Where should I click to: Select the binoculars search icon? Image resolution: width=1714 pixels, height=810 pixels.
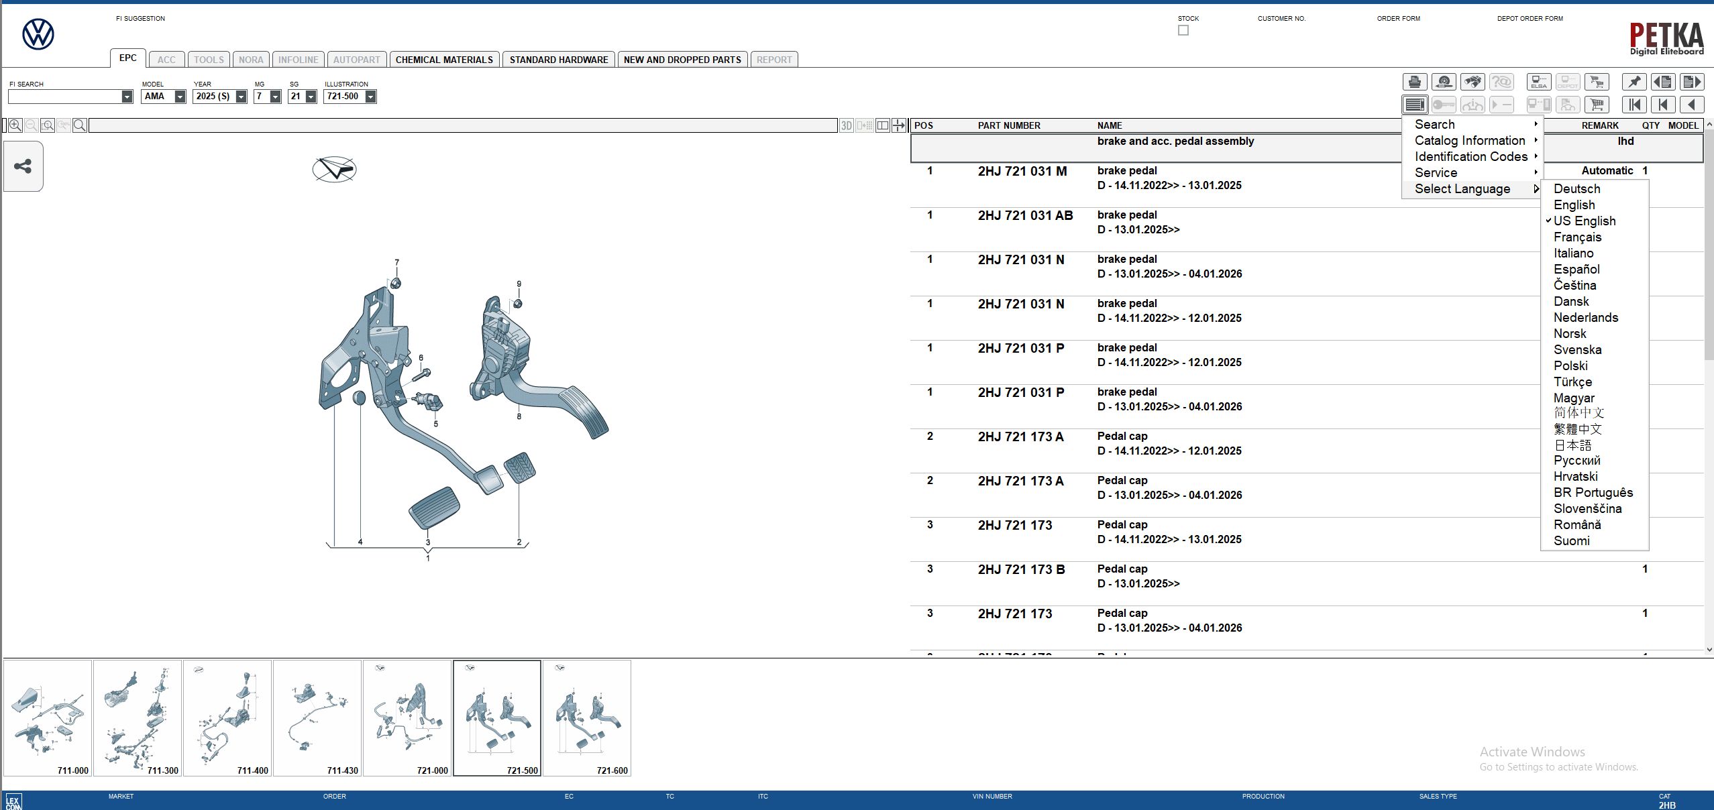tap(1473, 82)
